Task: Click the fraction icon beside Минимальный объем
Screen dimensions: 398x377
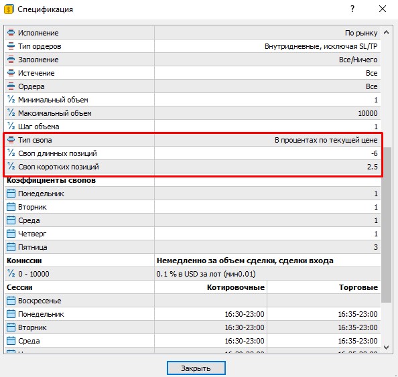Action: (x=11, y=100)
